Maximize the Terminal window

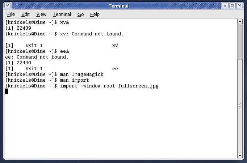pos(232,6)
